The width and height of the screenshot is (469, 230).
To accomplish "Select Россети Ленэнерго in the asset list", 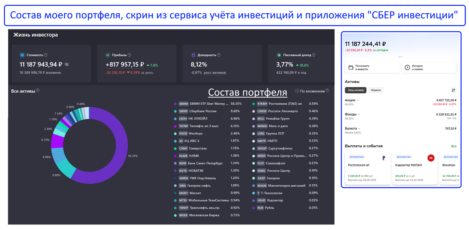I will point(283,111).
